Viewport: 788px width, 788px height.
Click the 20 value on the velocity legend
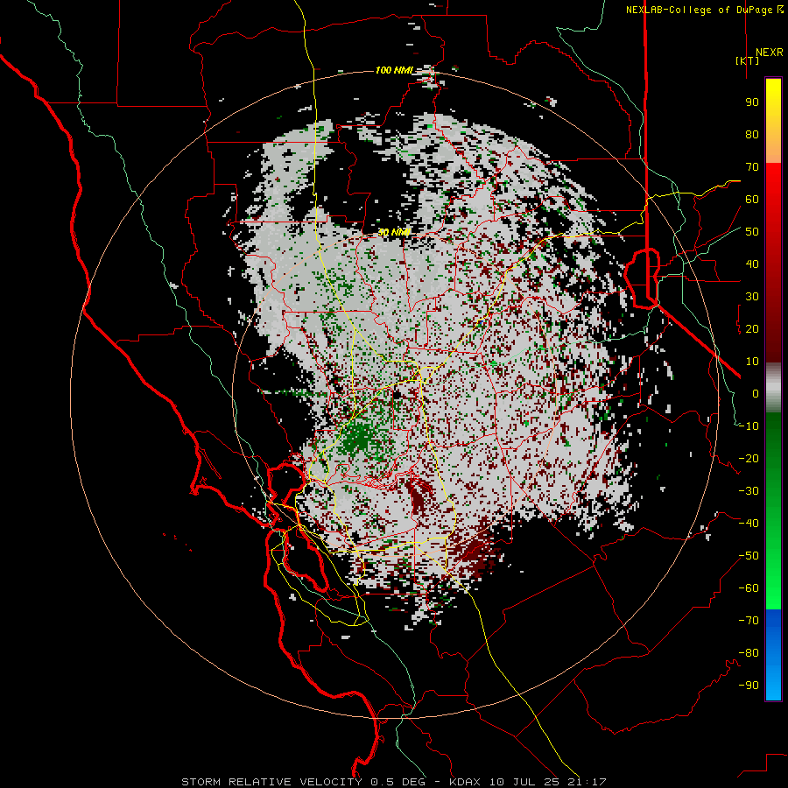tap(752, 329)
